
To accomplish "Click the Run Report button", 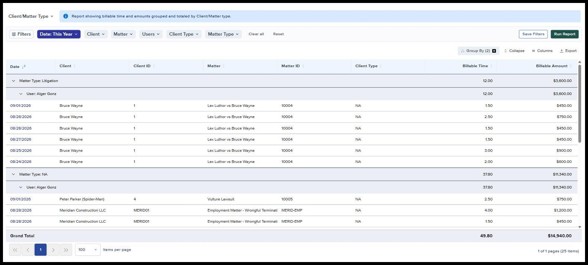I will tap(565, 34).
